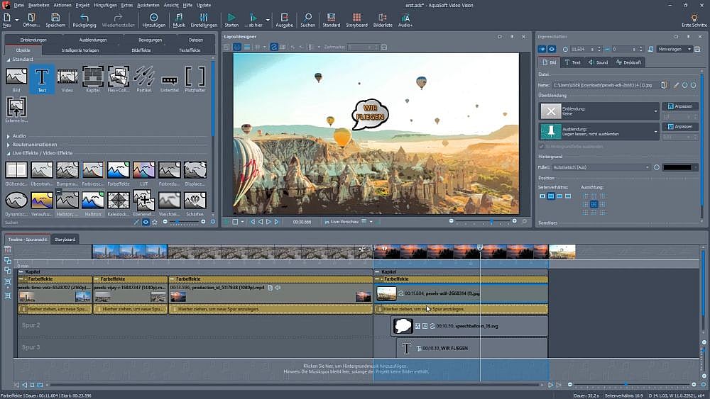Click the Ausgabe export icon
Screen dimensions: 710x399
(x=283, y=19)
